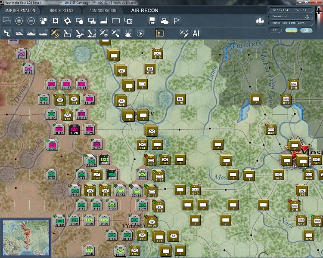Select Bomb airfield mode (F7)
Viewport: 323px width, 258px height.
tap(80, 34)
